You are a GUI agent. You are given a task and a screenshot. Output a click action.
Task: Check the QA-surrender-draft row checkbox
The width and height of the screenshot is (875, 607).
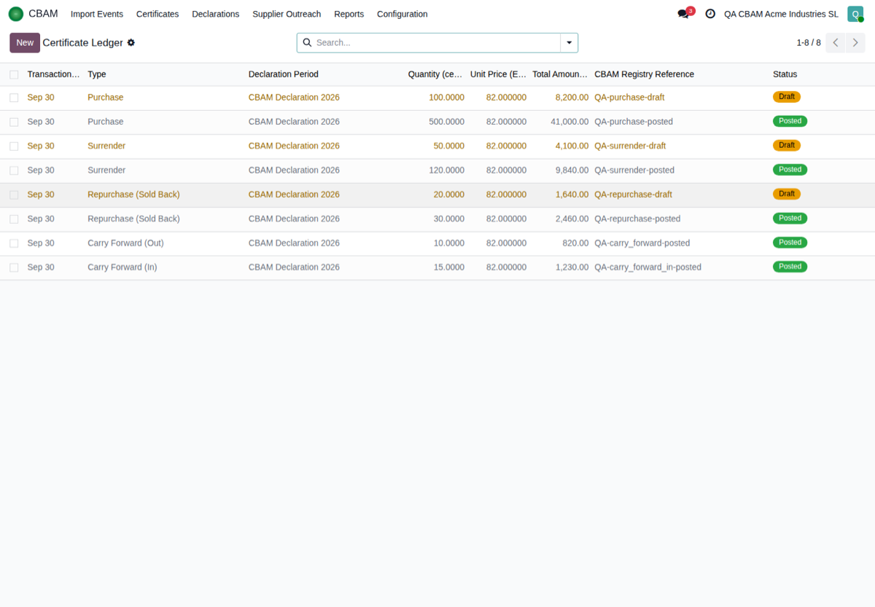pos(14,146)
